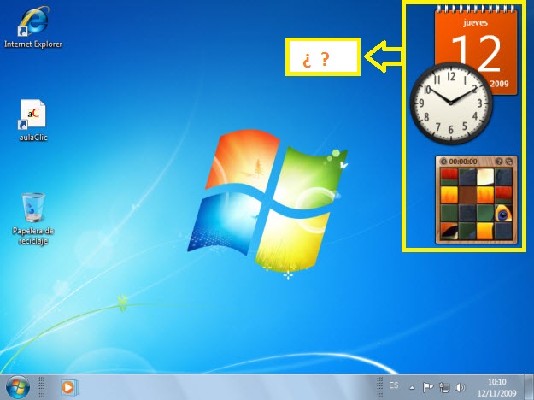This screenshot has height=400, width=534.
Task: Open the Action Center flag icon
Action: pos(428,387)
